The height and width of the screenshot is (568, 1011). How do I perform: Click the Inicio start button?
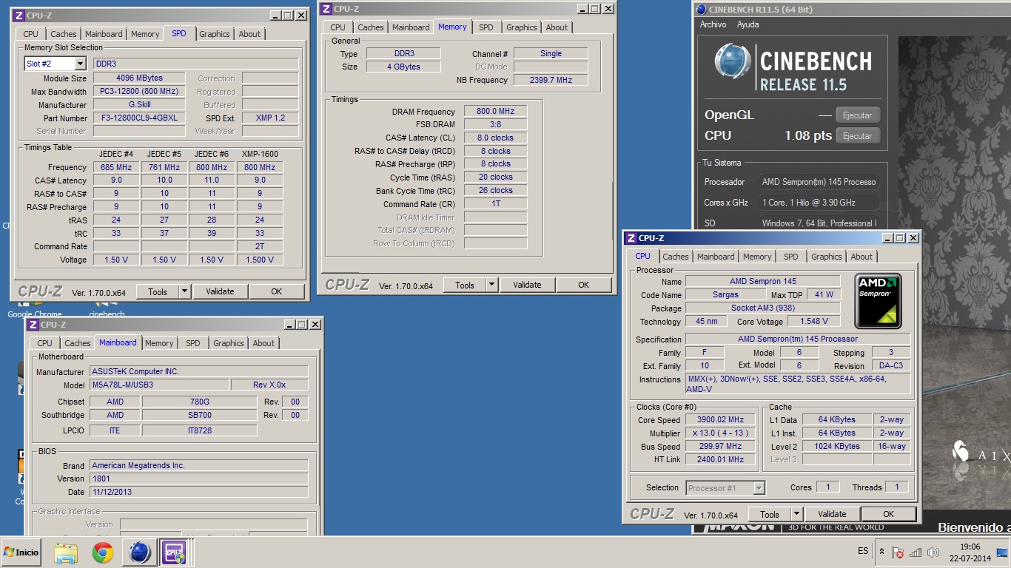[21, 552]
